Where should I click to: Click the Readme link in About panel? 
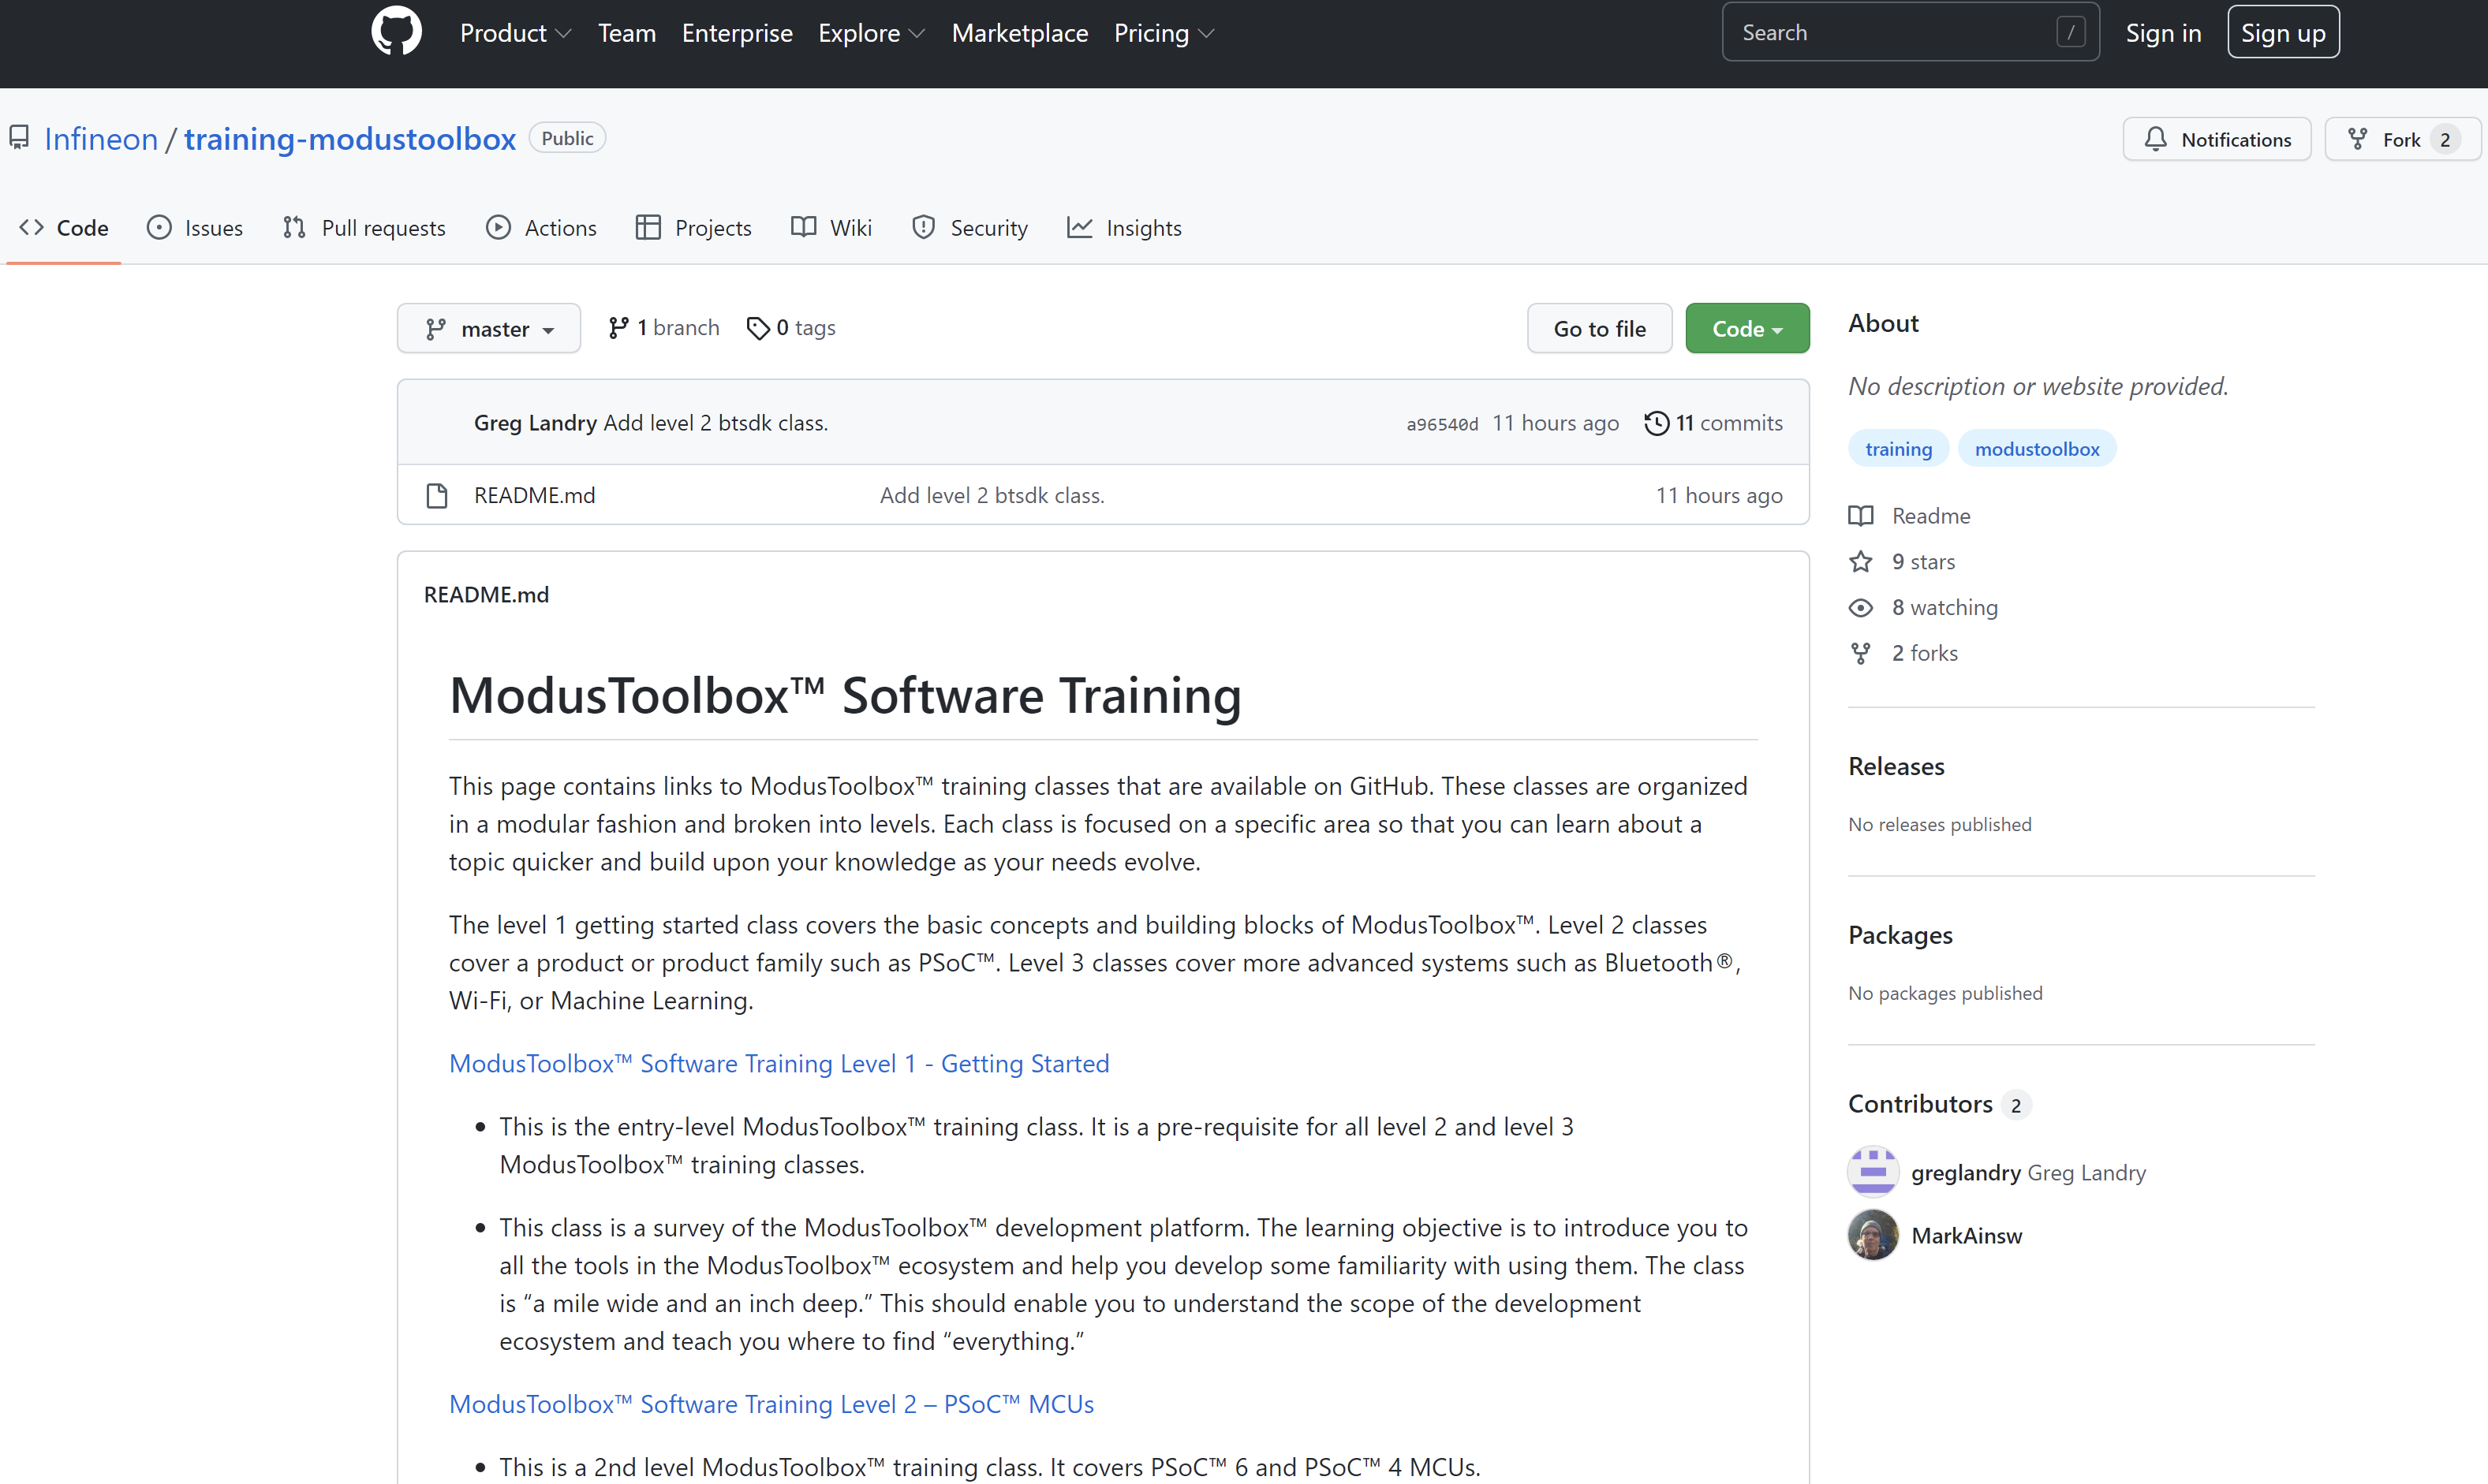click(1931, 516)
